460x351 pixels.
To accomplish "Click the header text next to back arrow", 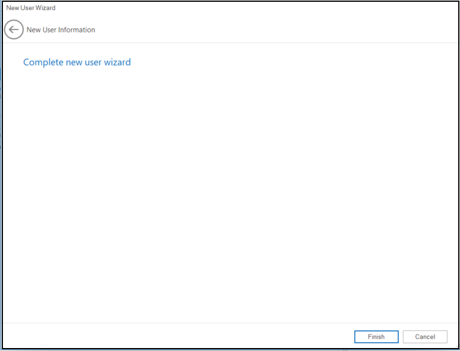I will tap(61, 30).
